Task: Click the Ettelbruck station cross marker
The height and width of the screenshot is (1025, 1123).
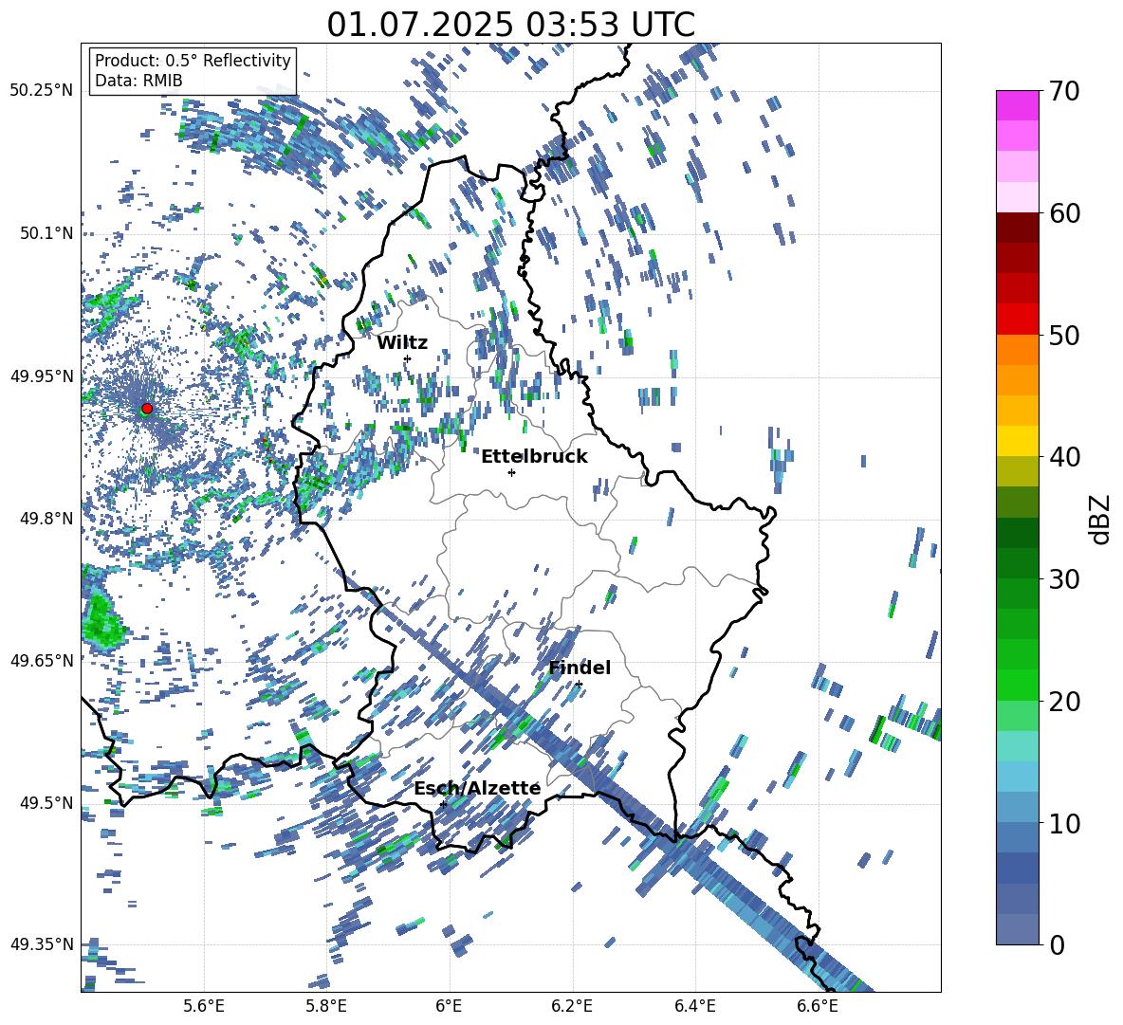Action: [511, 472]
